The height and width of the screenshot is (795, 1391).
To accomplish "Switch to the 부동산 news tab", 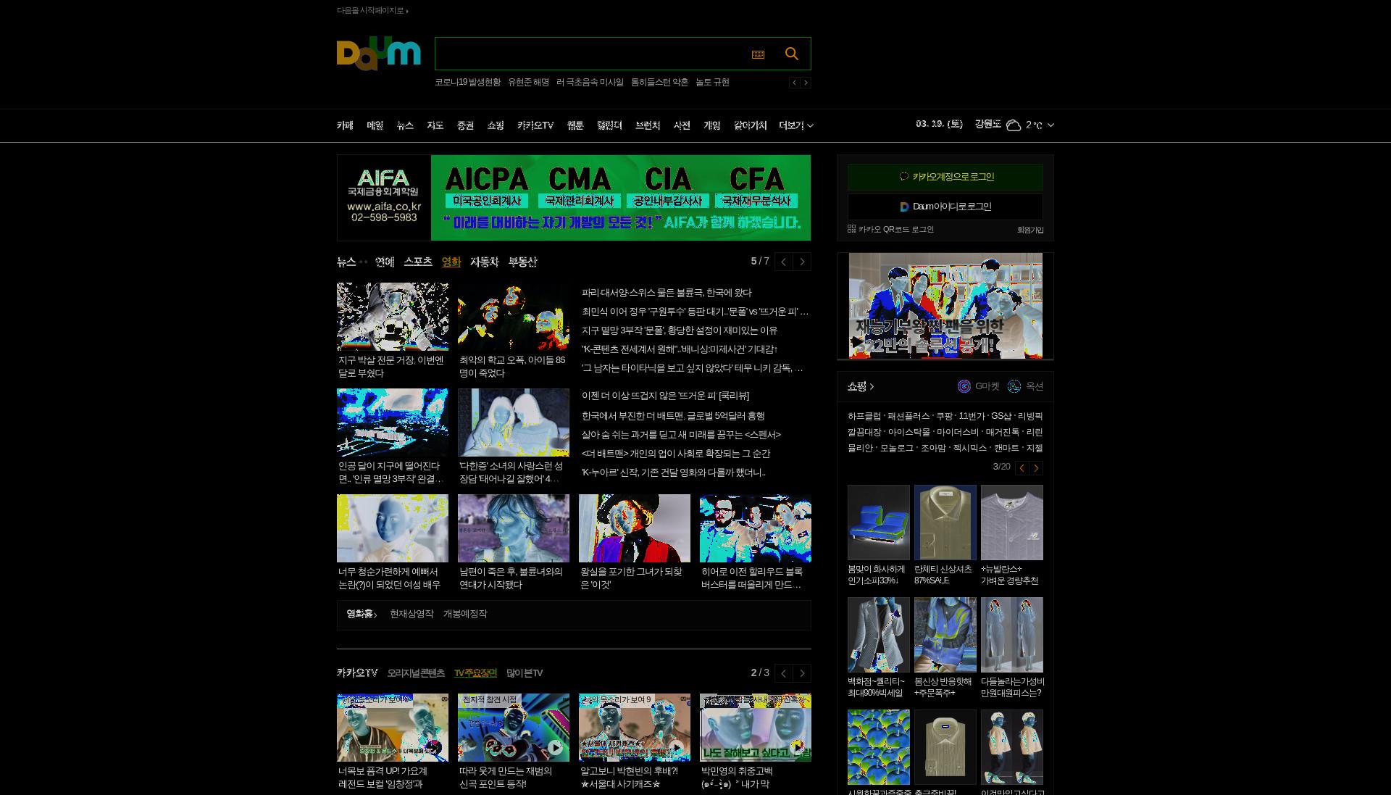I will point(522,262).
